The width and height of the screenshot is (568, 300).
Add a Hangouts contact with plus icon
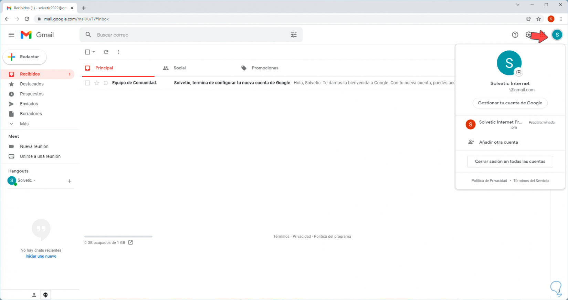click(x=70, y=181)
